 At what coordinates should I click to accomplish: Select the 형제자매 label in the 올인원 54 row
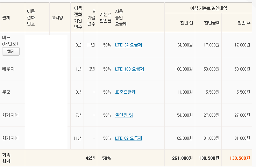[x=10, y=115]
